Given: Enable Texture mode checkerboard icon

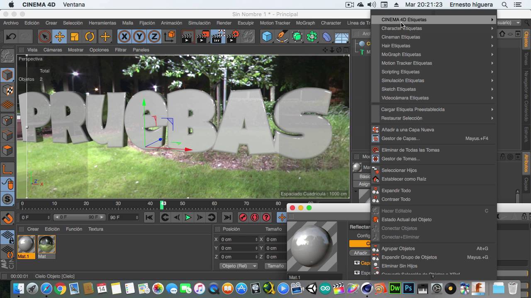Looking at the screenshot, I should (7, 90).
